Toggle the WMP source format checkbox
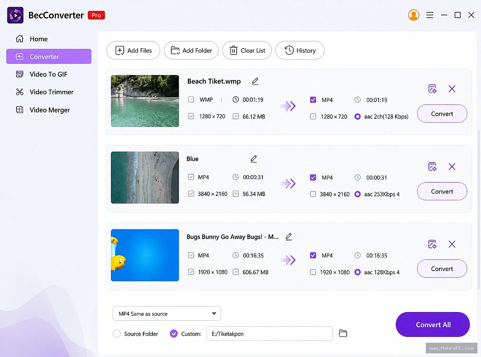 pos(191,99)
